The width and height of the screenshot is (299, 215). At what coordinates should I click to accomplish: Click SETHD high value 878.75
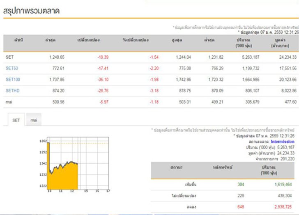coord(185,91)
